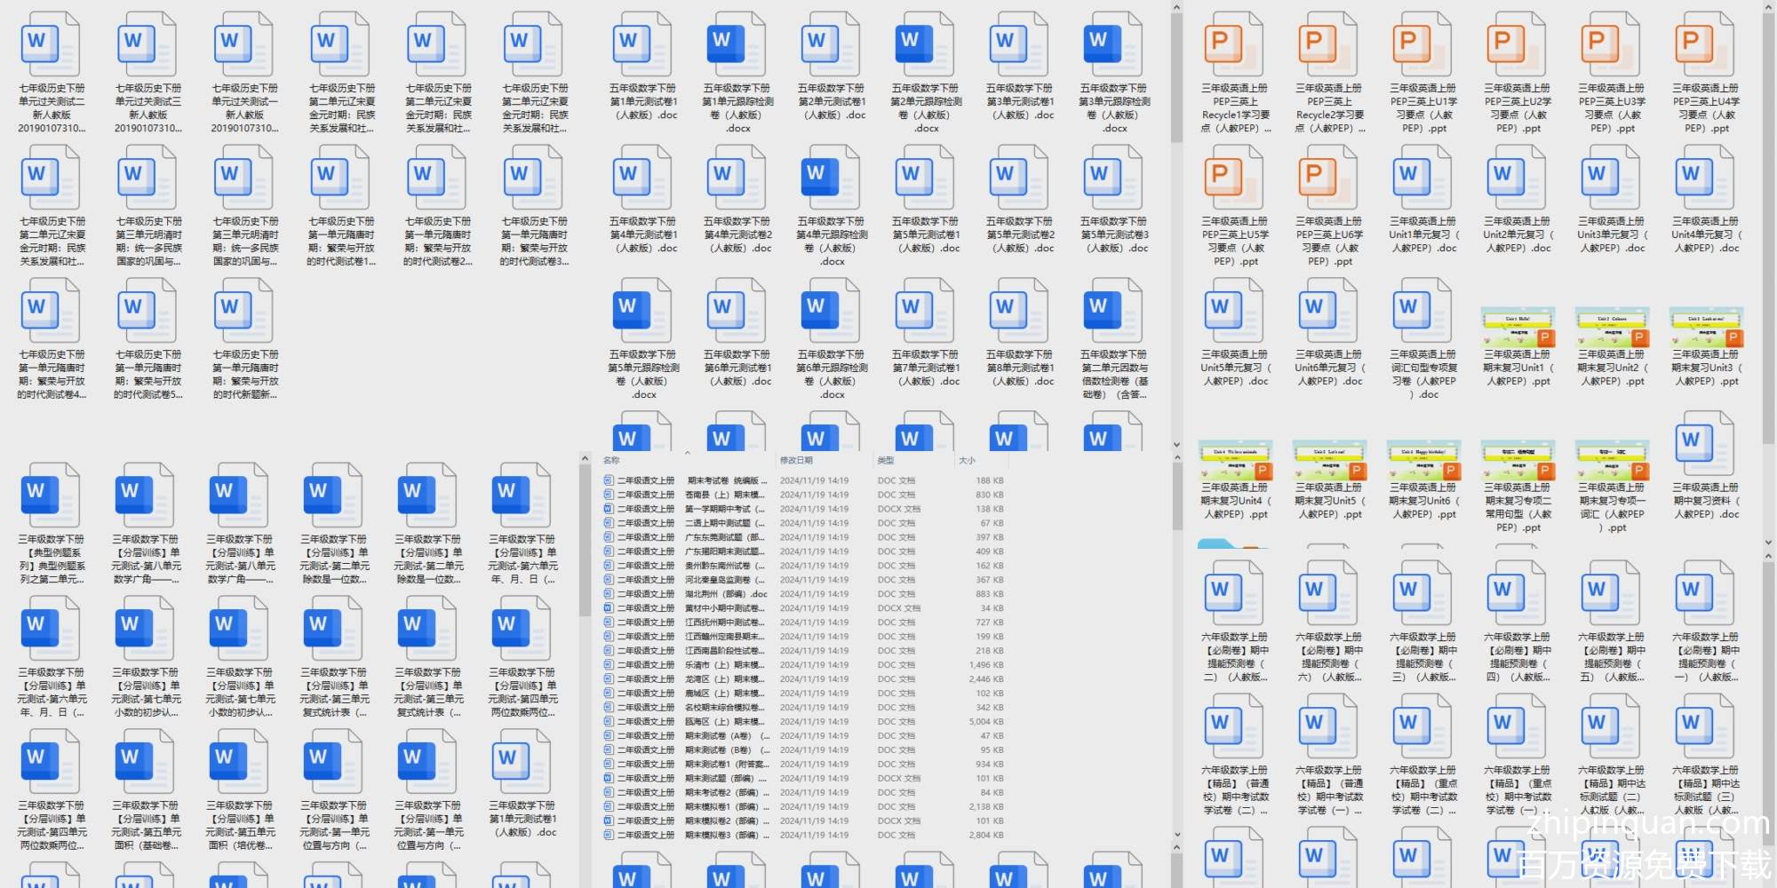Screen dimensions: 1777x888
Task: Click the 大小 column header
Action: tap(967, 460)
